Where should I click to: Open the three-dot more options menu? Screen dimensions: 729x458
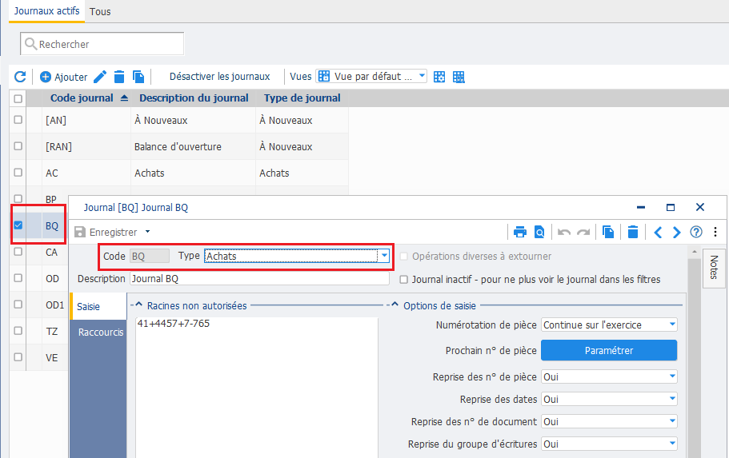click(713, 232)
